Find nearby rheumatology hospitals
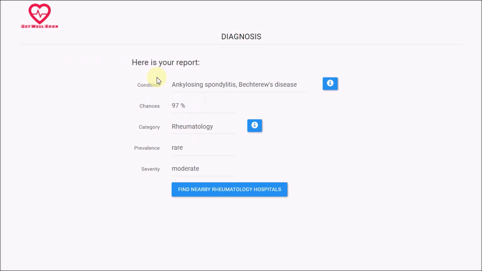The image size is (482, 271). [229, 189]
